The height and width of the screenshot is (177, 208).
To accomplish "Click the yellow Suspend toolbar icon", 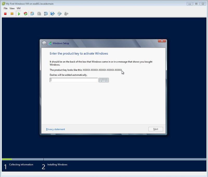I will pyautogui.click(x=12, y=14).
